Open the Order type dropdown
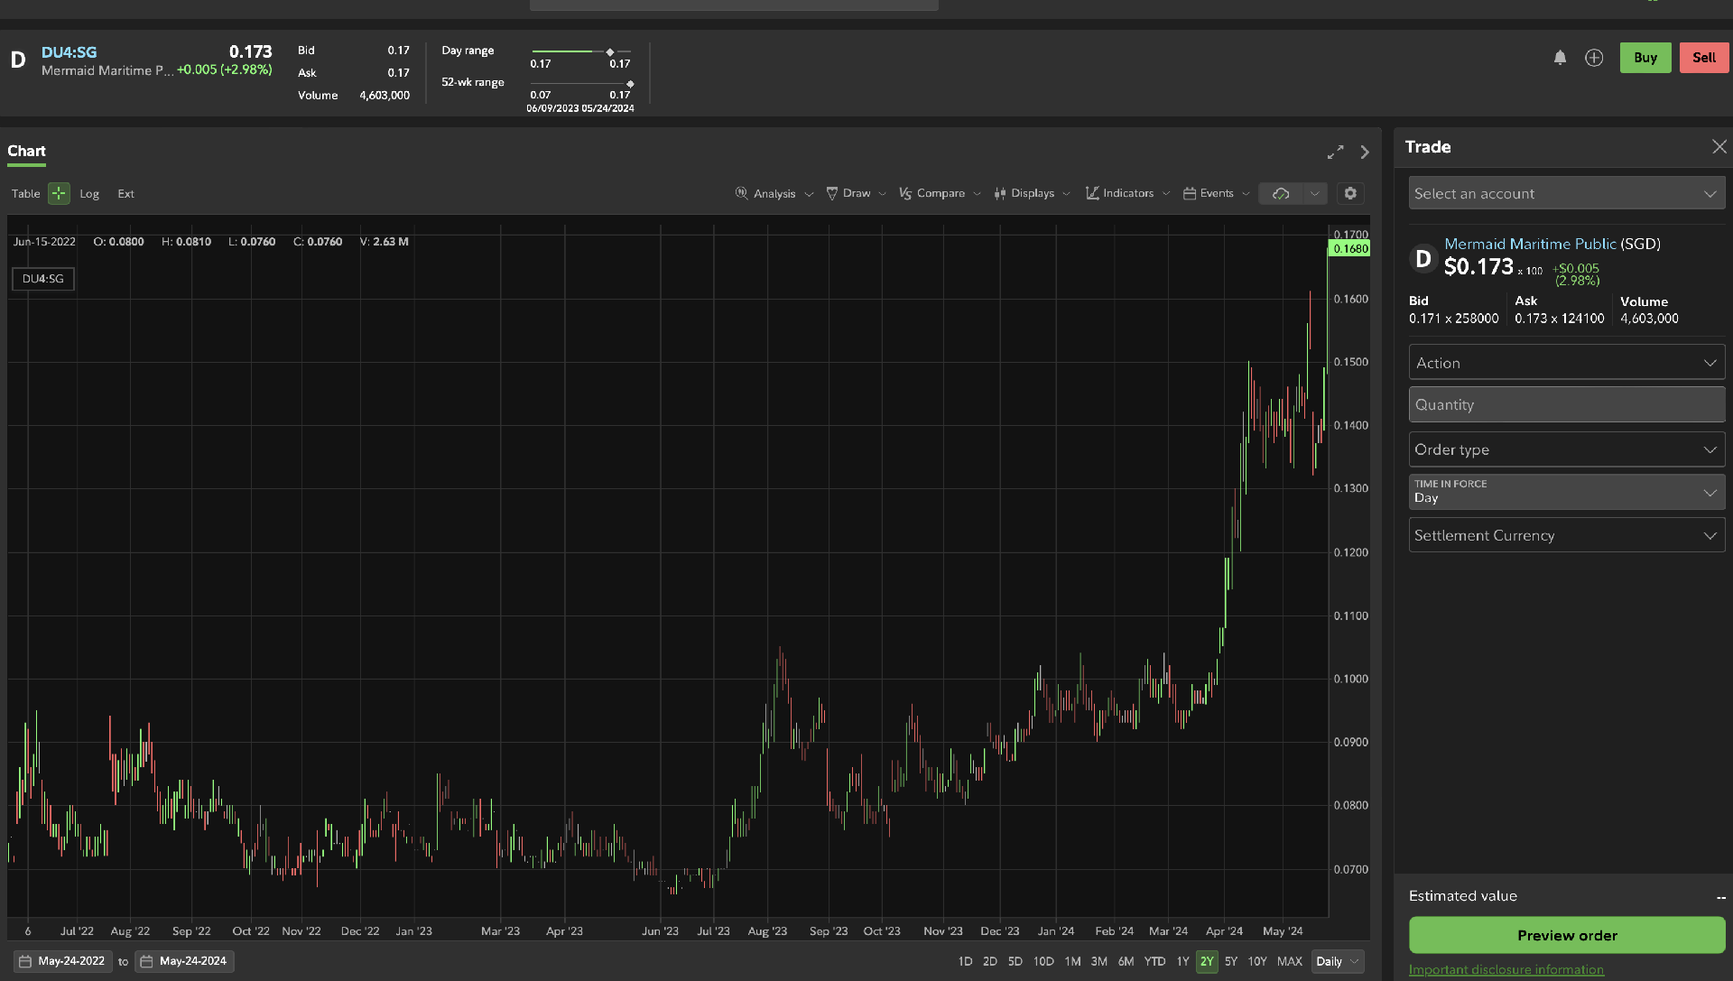Viewport: 1733px width, 981px height. [x=1566, y=449]
